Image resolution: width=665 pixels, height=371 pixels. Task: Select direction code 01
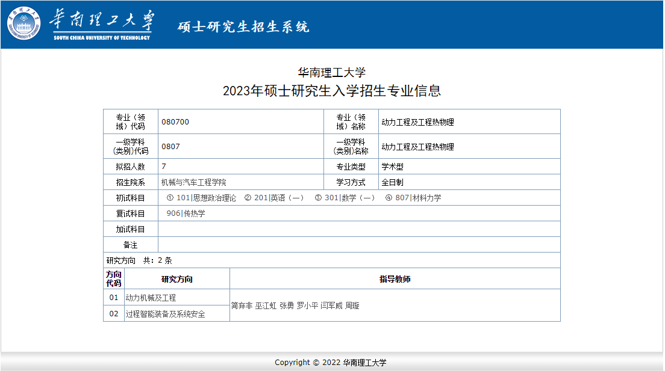114,297
